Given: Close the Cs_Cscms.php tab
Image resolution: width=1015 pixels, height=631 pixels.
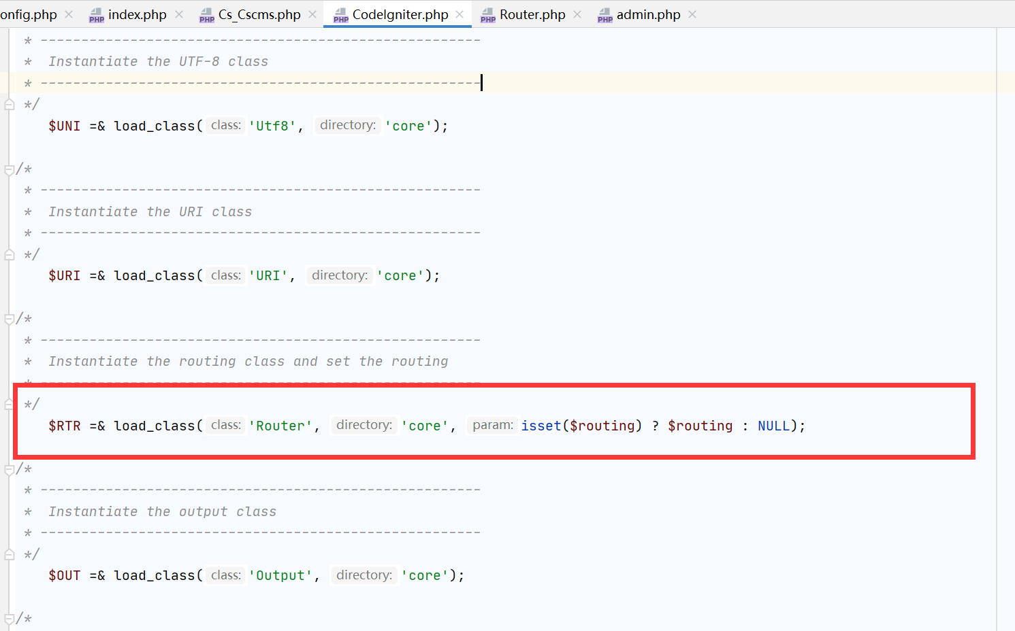Looking at the screenshot, I should click(x=312, y=14).
